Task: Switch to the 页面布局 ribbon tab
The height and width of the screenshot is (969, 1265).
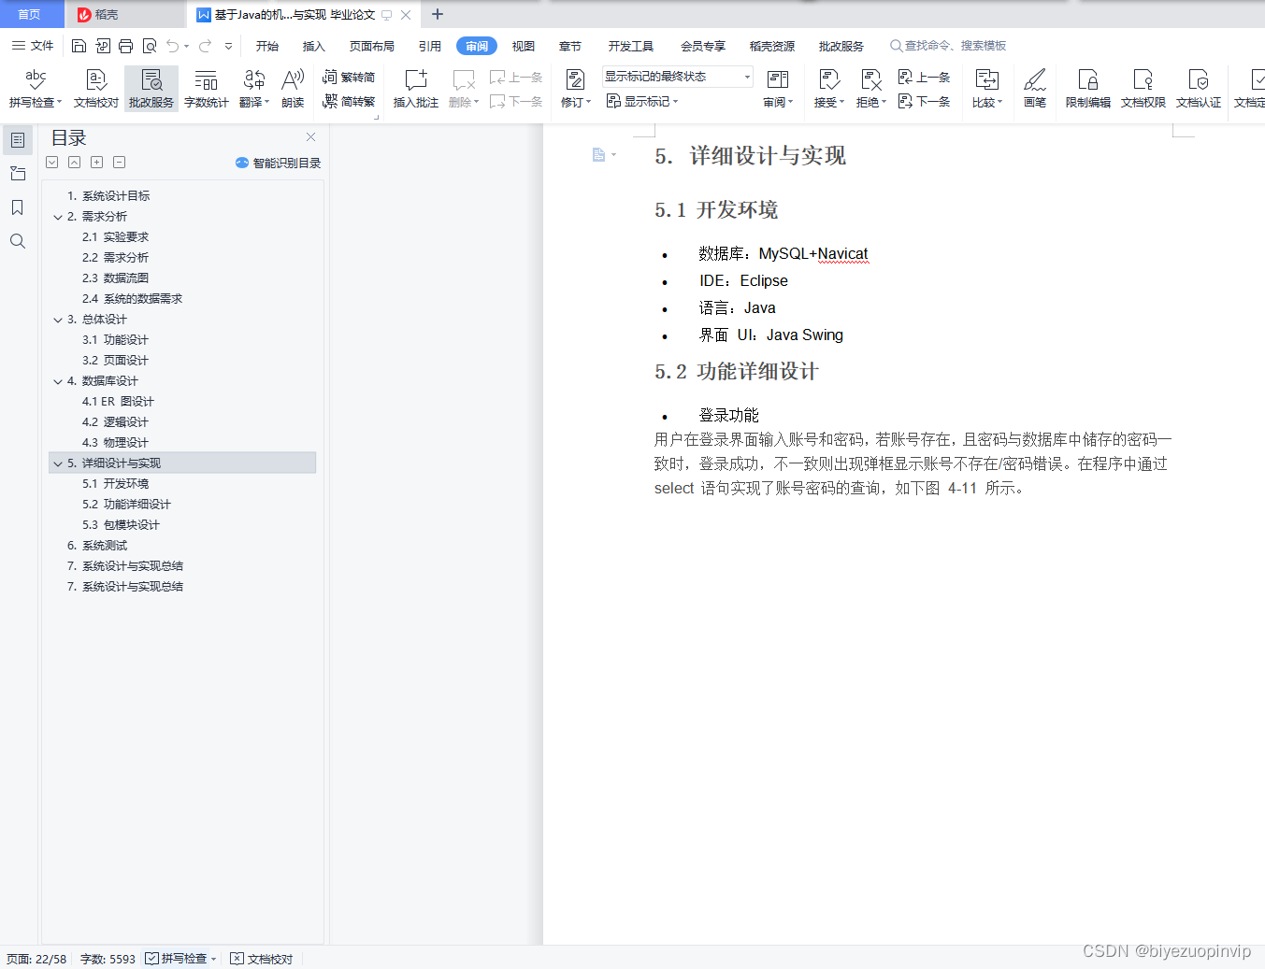Action: [x=371, y=45]
